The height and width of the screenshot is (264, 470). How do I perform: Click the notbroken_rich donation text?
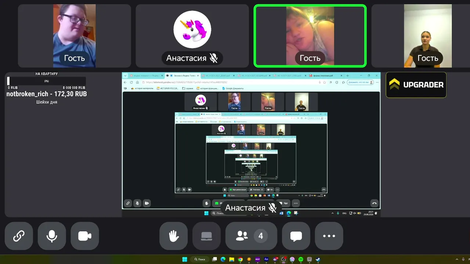coord(47,94)
